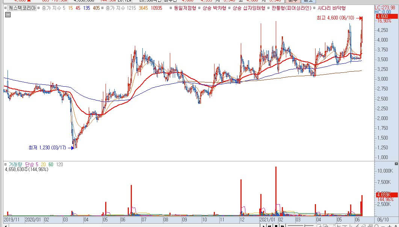Click the 09 month on time axis
Viewport: 399px width, 227px height.
click(x=184, y=219)
